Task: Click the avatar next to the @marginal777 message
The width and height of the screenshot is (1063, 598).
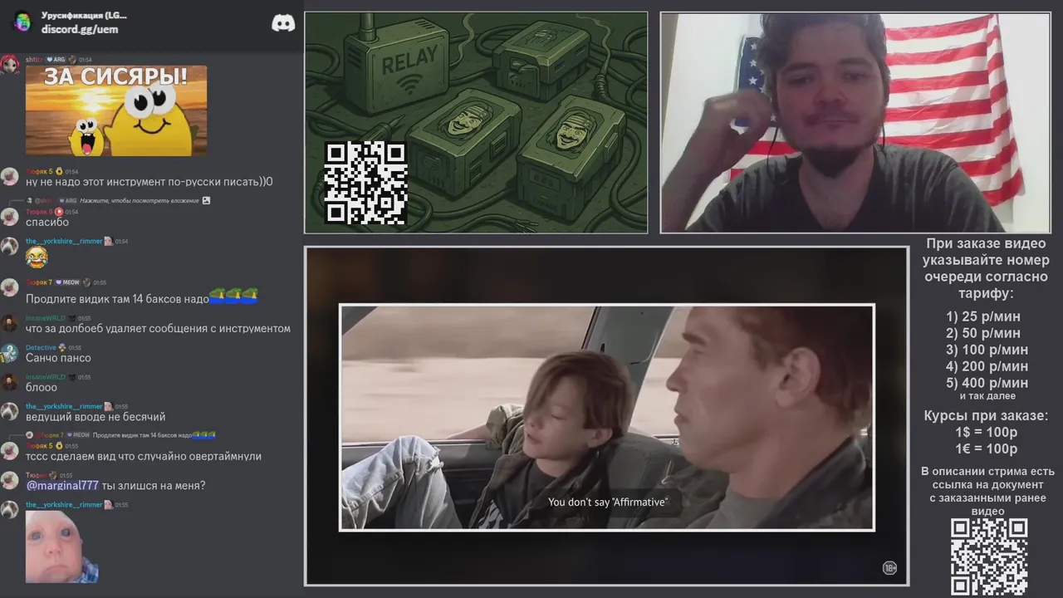Action: [10, 480]
